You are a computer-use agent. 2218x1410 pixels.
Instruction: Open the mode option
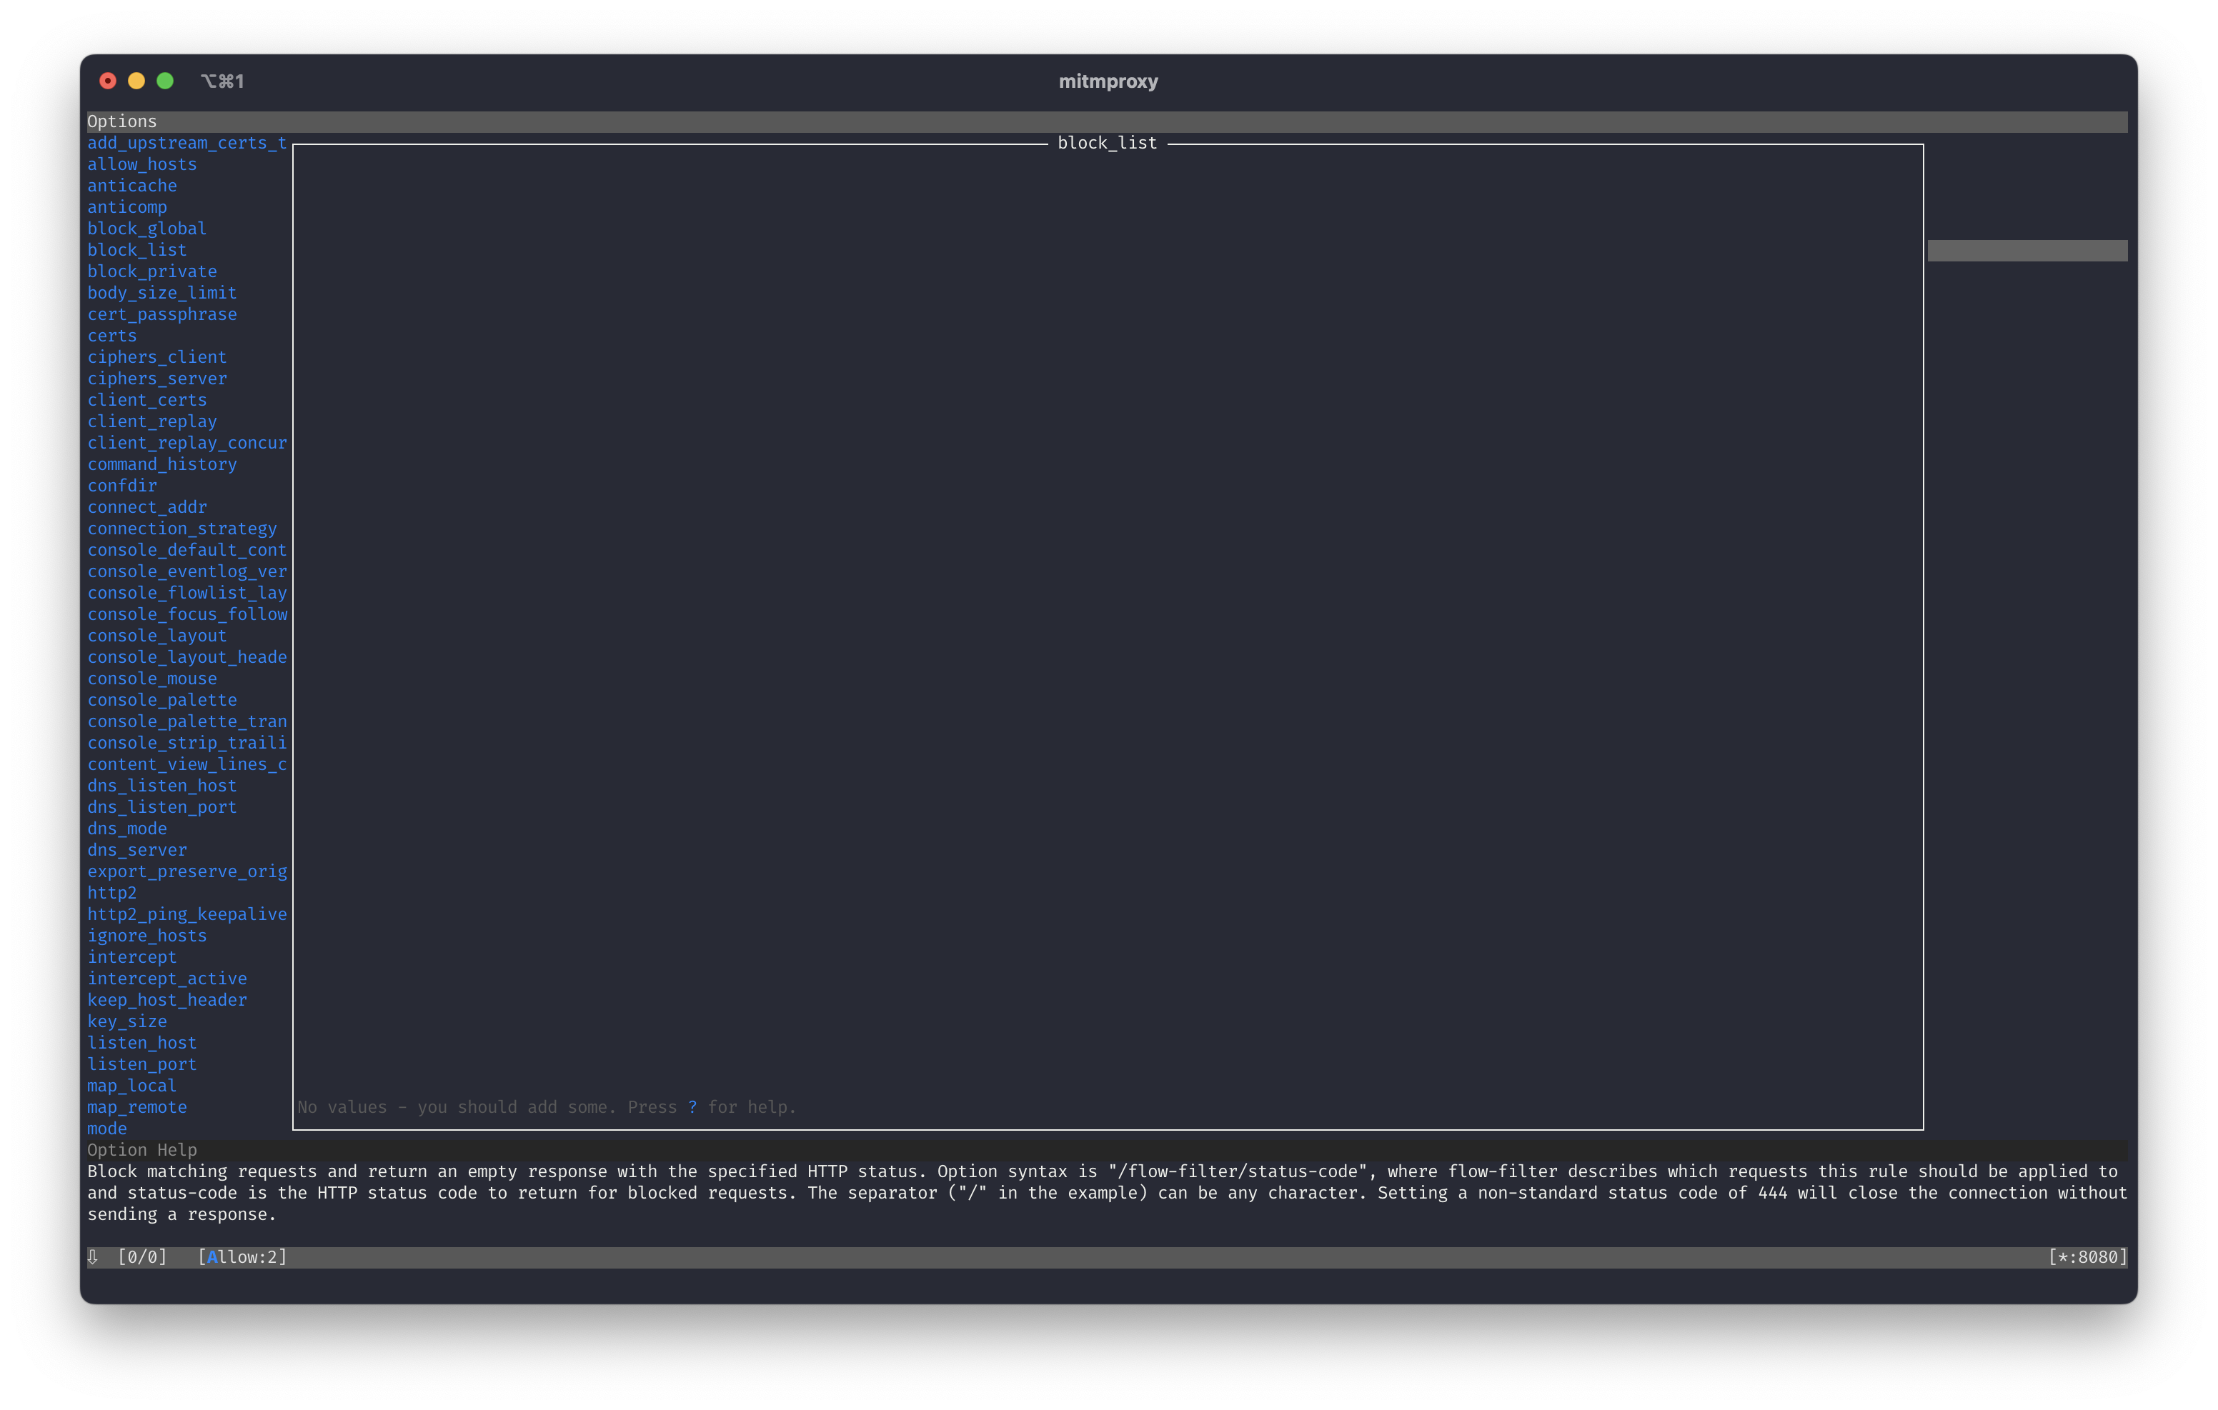pyautogui.click(x=106, y=1128)
